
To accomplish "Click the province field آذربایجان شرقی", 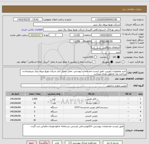I will [106, 47].
